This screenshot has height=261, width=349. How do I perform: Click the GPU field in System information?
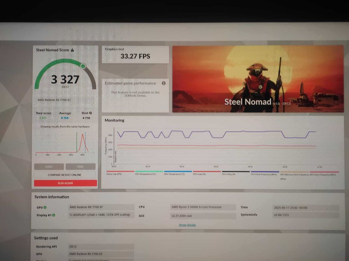point(101,207)
